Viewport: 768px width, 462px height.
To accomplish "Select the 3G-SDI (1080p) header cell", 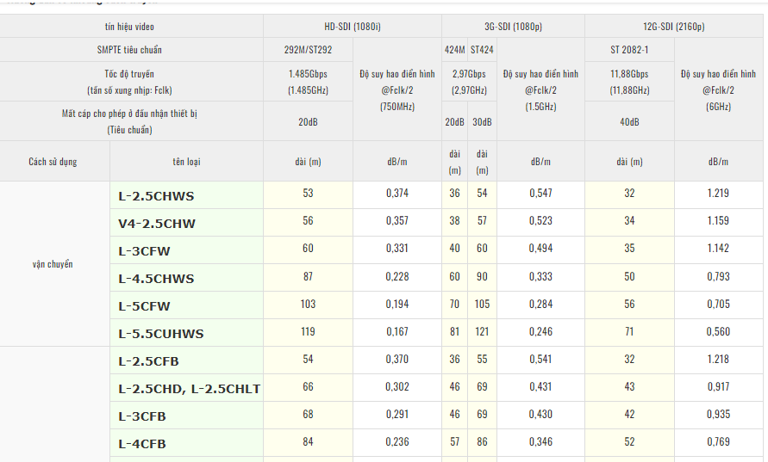I will (512, 27).
